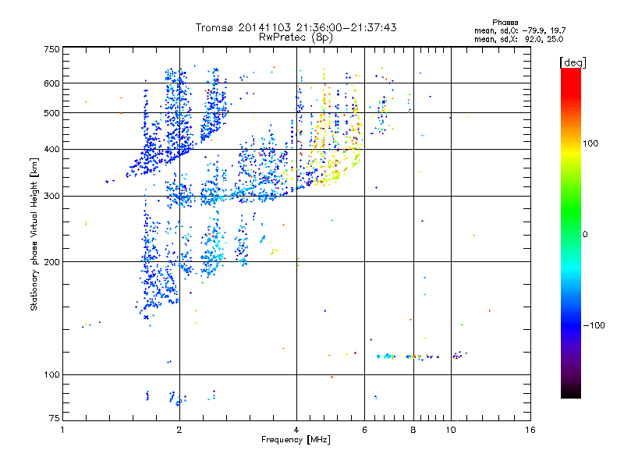This screenshot has height=468, width=624.
Task: Click the 'Stationary phase Virtual Height [km]' axis label
Action: pos(34,235)
